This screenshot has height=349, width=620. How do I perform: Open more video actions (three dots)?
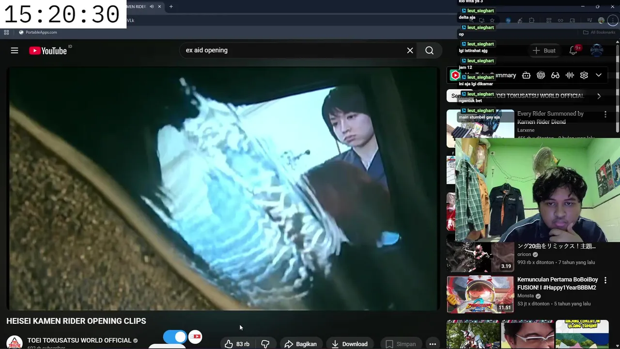[433, 344]
